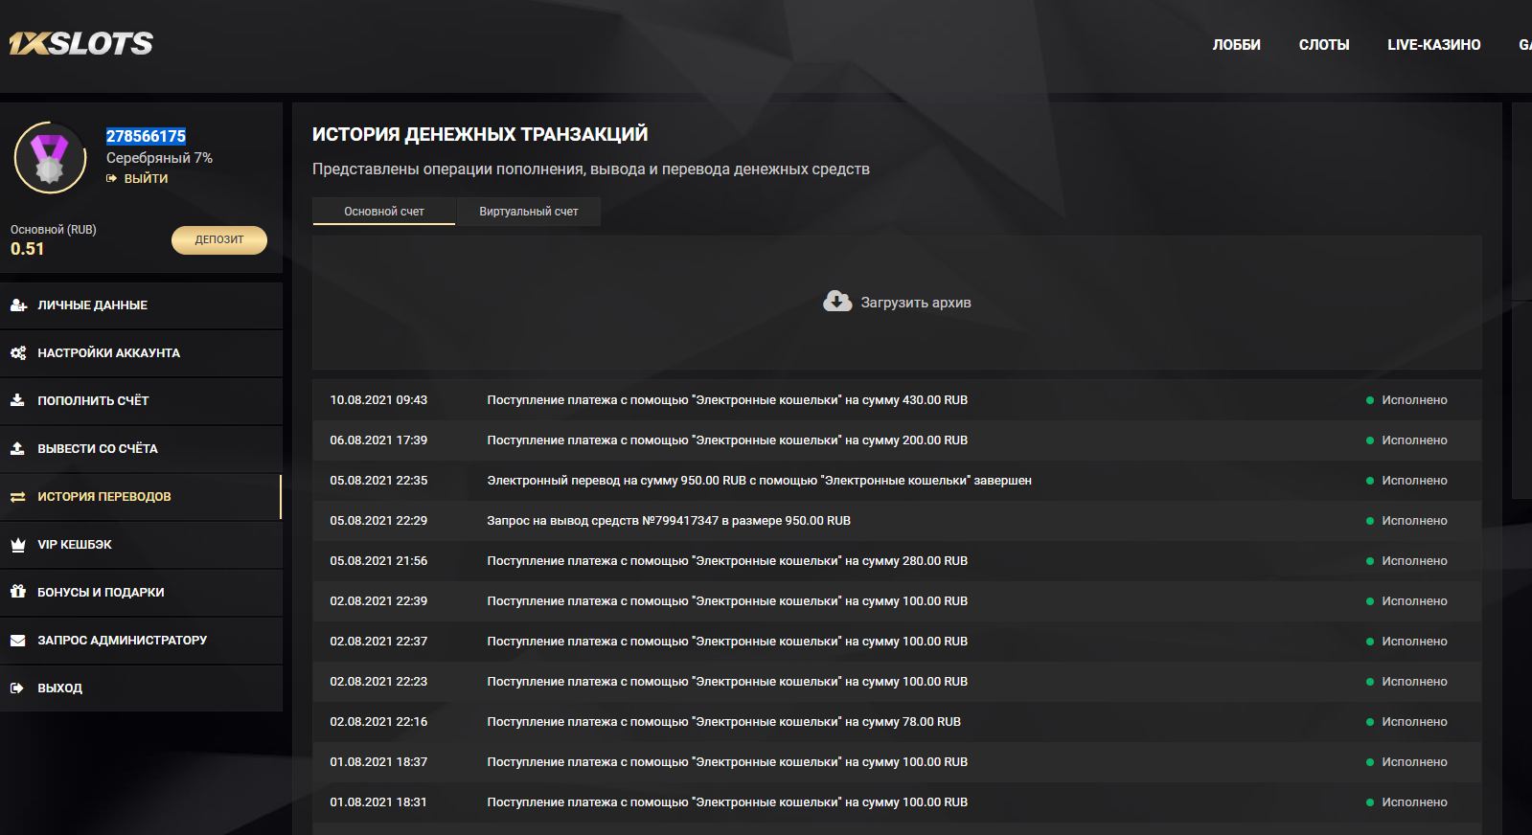Click the 430.00 RUB payment description
Image resolution: width=1532 pixels, height=835 pixels.
pyautogui.click(x=727, y=400)
